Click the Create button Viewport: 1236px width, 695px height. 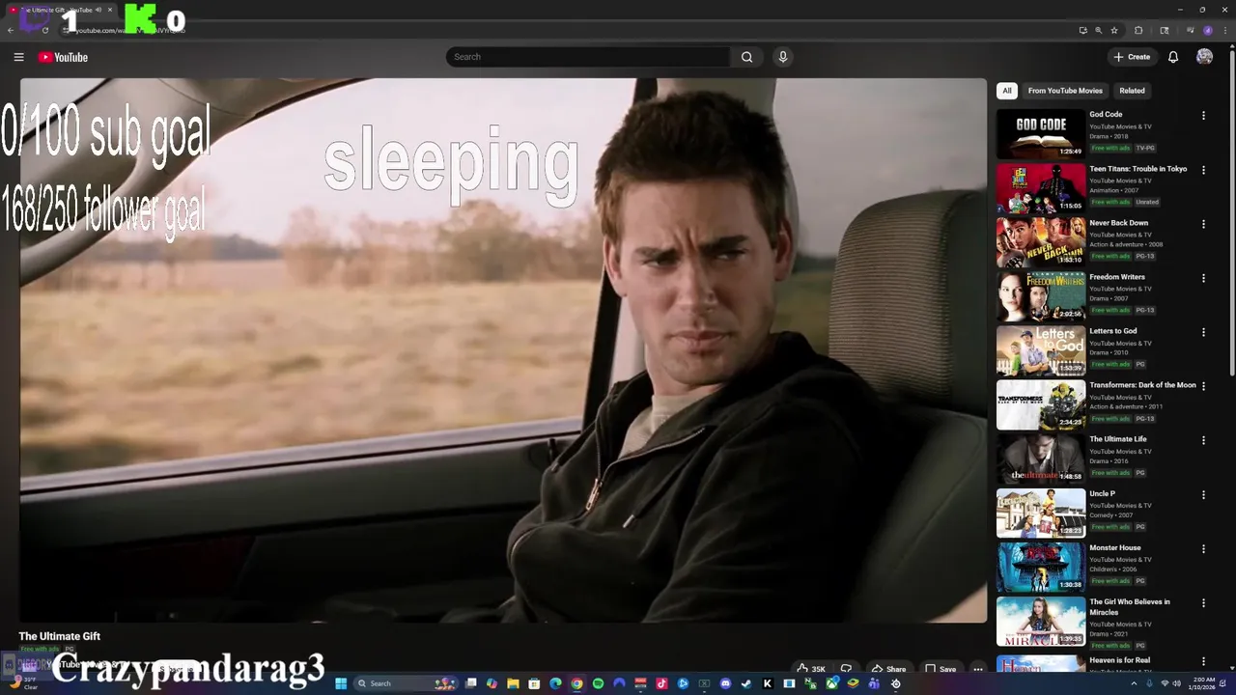1132,57
